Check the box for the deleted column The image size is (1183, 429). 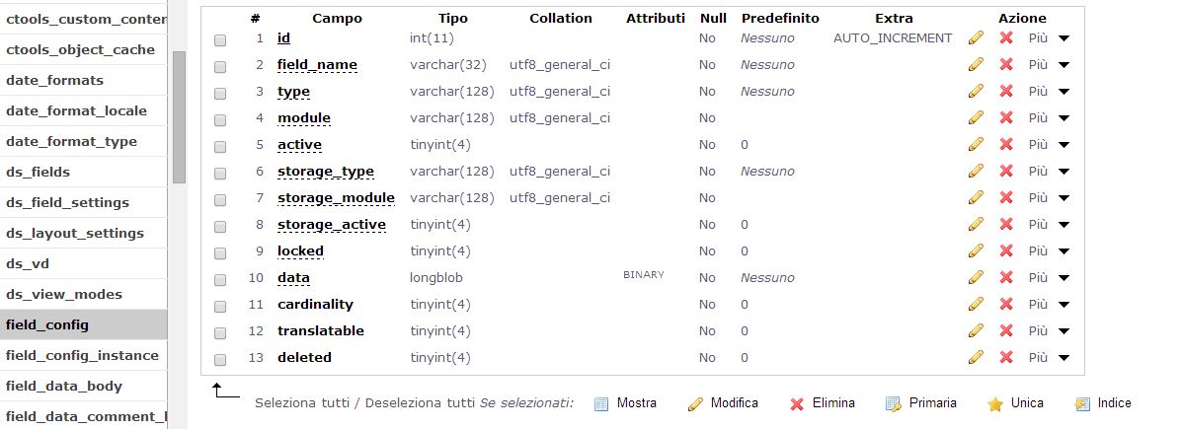click(219, 360)
